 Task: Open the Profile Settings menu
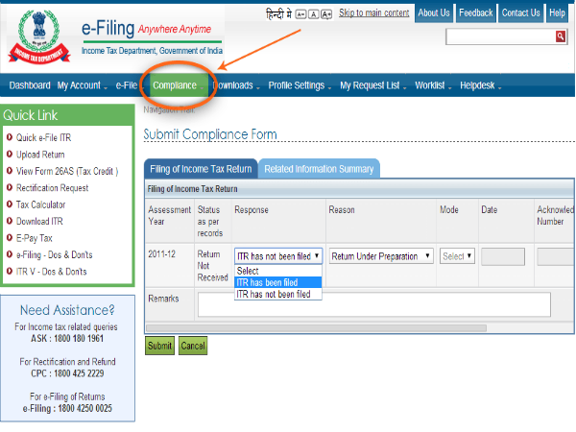coord(298,85)
